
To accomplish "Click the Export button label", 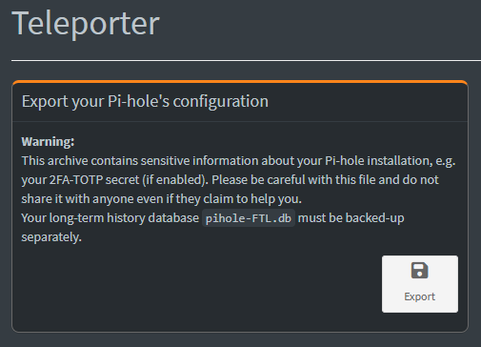I will point(419,296).
